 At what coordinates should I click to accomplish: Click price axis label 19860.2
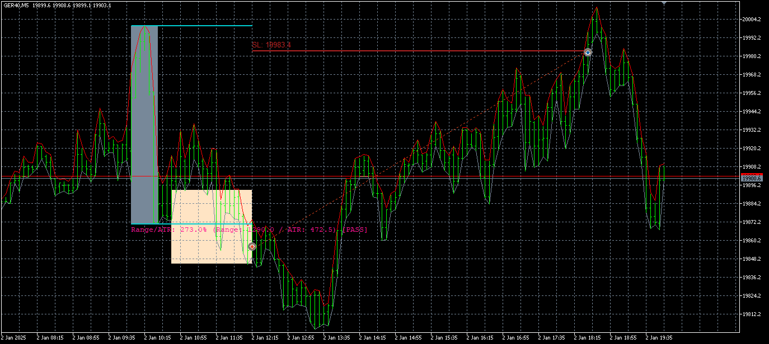click(751, 241)
